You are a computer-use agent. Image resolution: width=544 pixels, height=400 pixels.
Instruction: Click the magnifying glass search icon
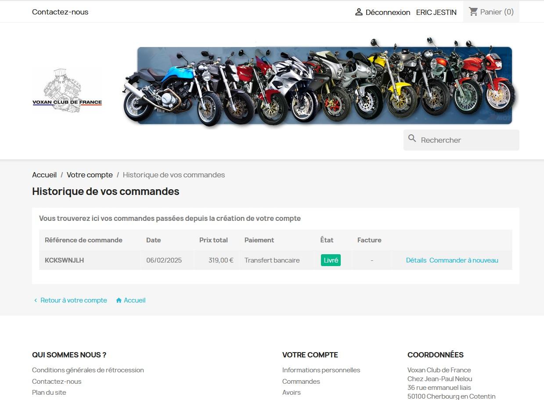412,139
